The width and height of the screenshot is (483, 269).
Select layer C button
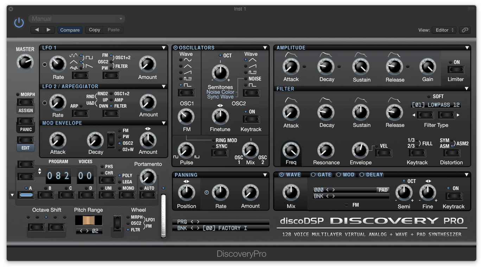tap(66, 195)
